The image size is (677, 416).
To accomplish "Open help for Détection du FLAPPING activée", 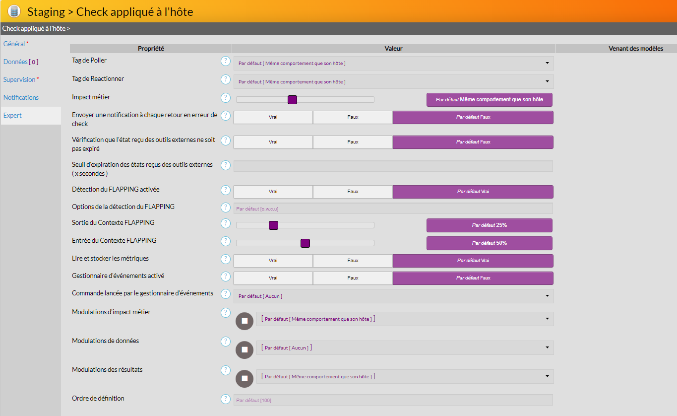I will click(226, 190).
